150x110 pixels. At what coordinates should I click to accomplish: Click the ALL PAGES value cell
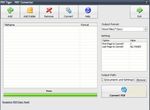click(x=135, y=47)
